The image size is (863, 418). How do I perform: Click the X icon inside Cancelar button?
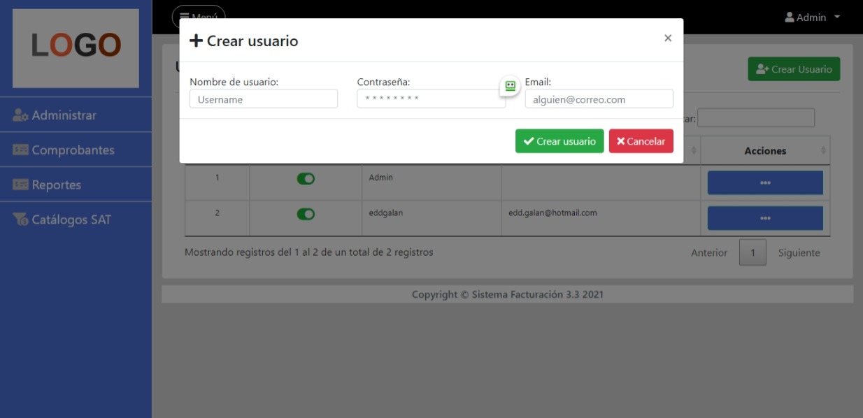(621, 141)
